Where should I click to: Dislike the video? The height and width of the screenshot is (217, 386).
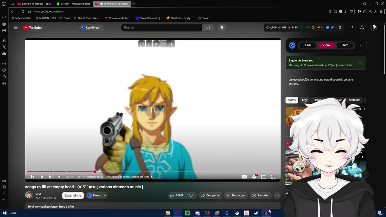(191, 195)
